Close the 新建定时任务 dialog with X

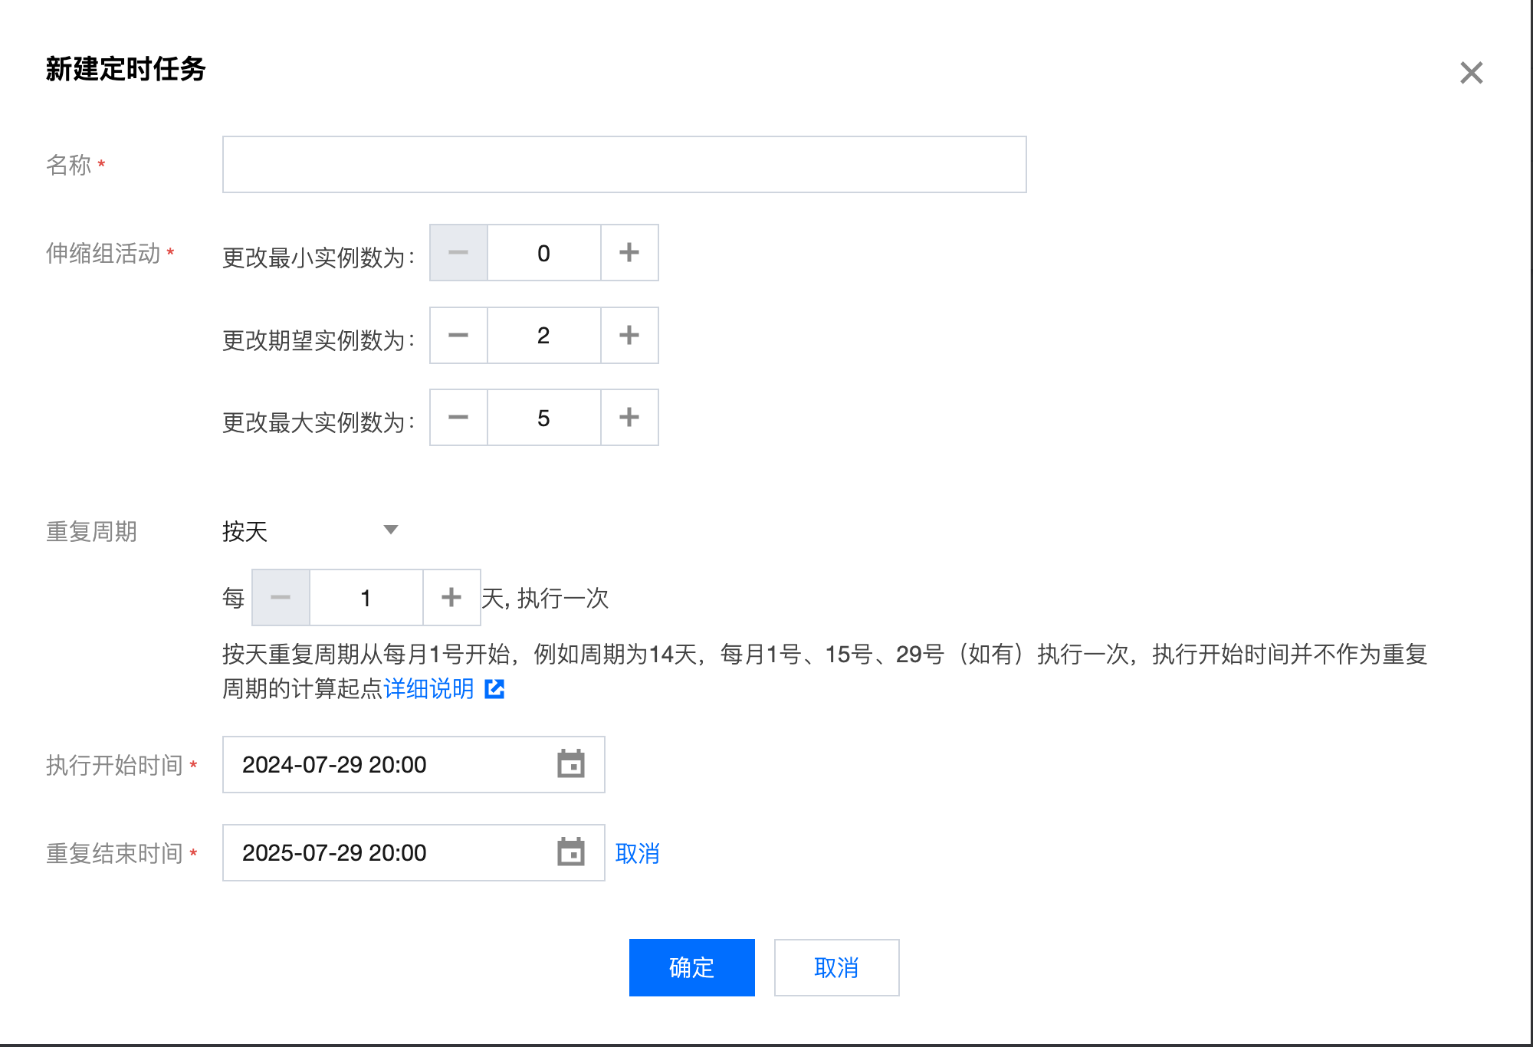(1471, 73)
